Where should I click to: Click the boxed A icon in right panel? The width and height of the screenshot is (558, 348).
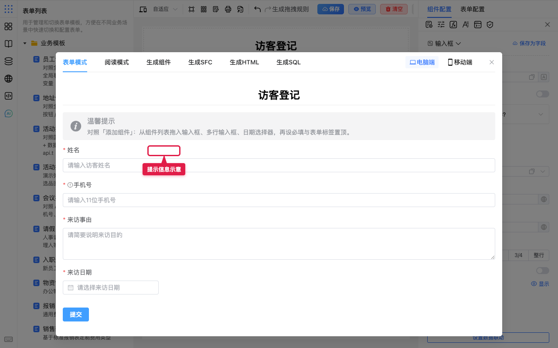(x=544, y=77)
